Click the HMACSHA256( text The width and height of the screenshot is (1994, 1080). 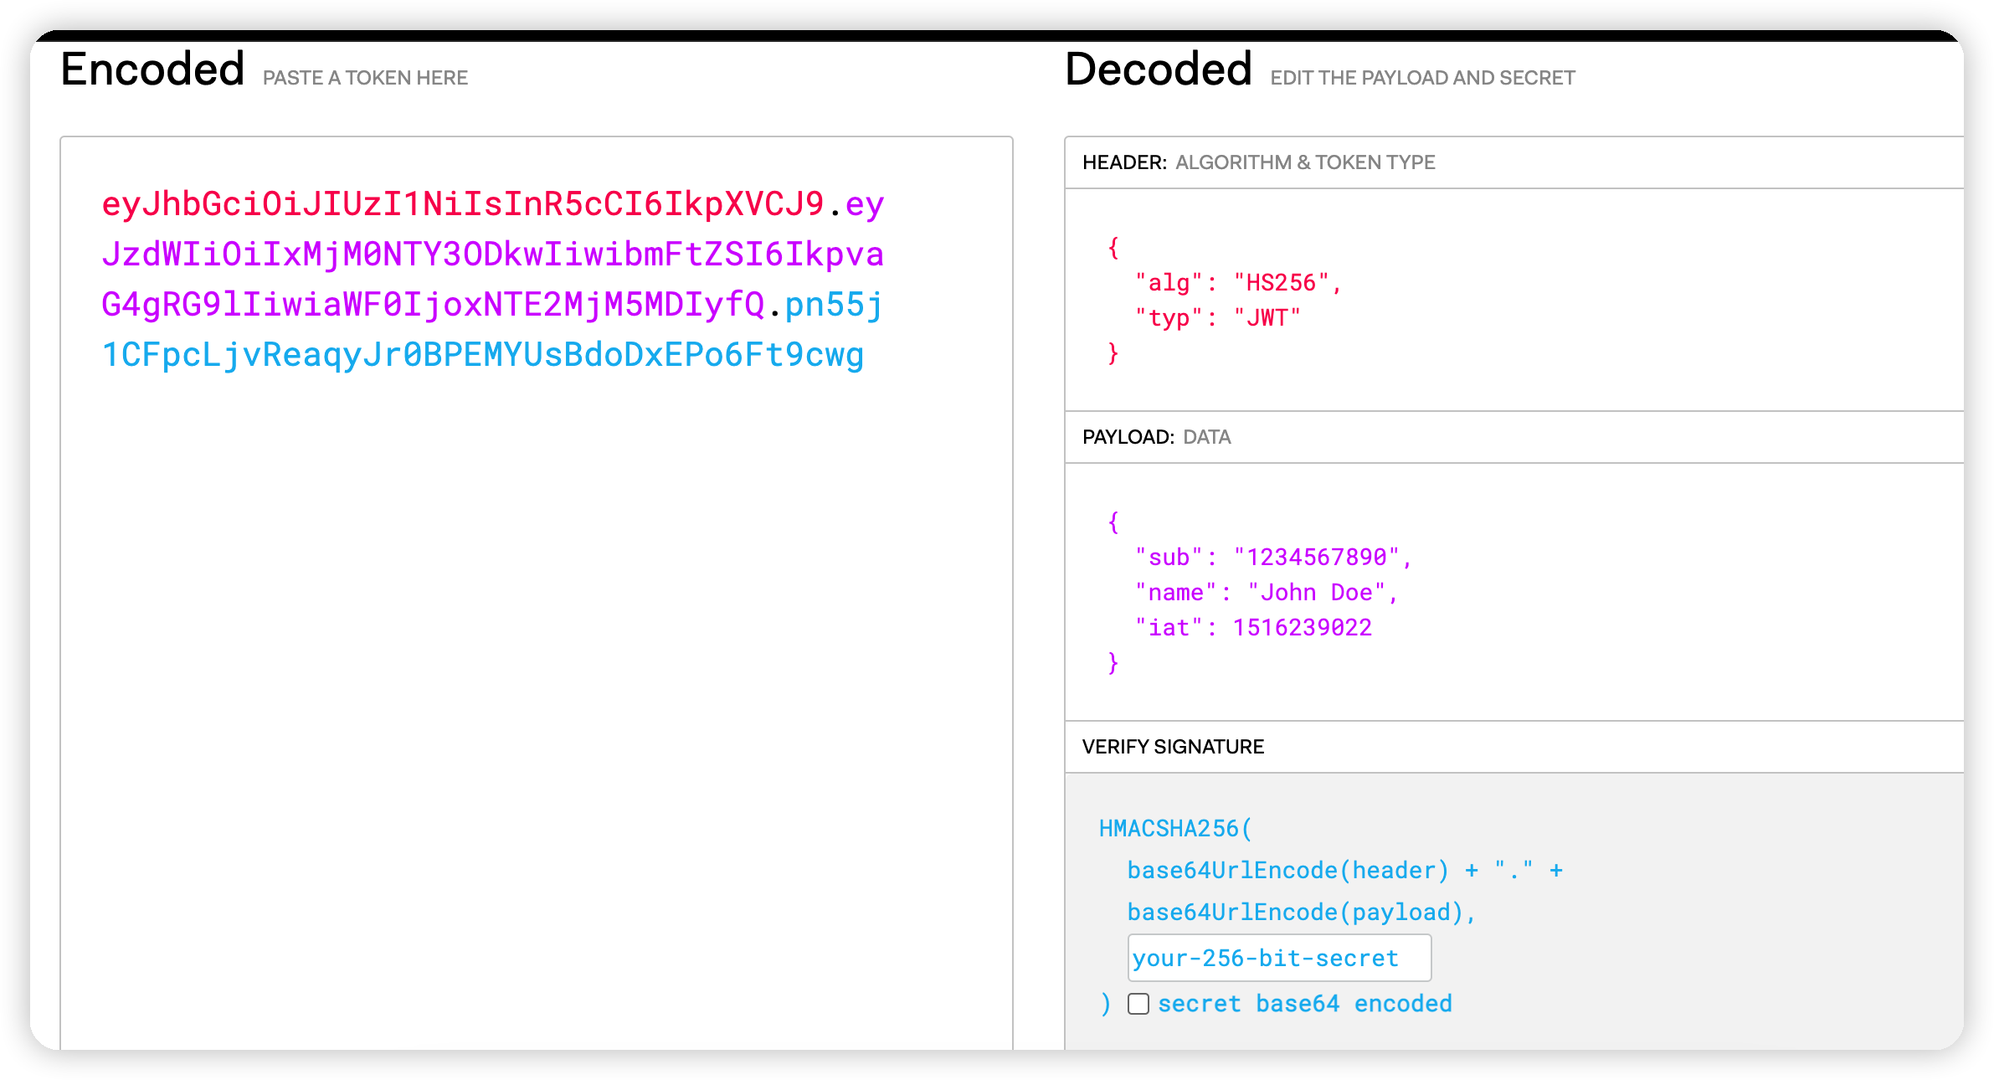coord(1175,829)
